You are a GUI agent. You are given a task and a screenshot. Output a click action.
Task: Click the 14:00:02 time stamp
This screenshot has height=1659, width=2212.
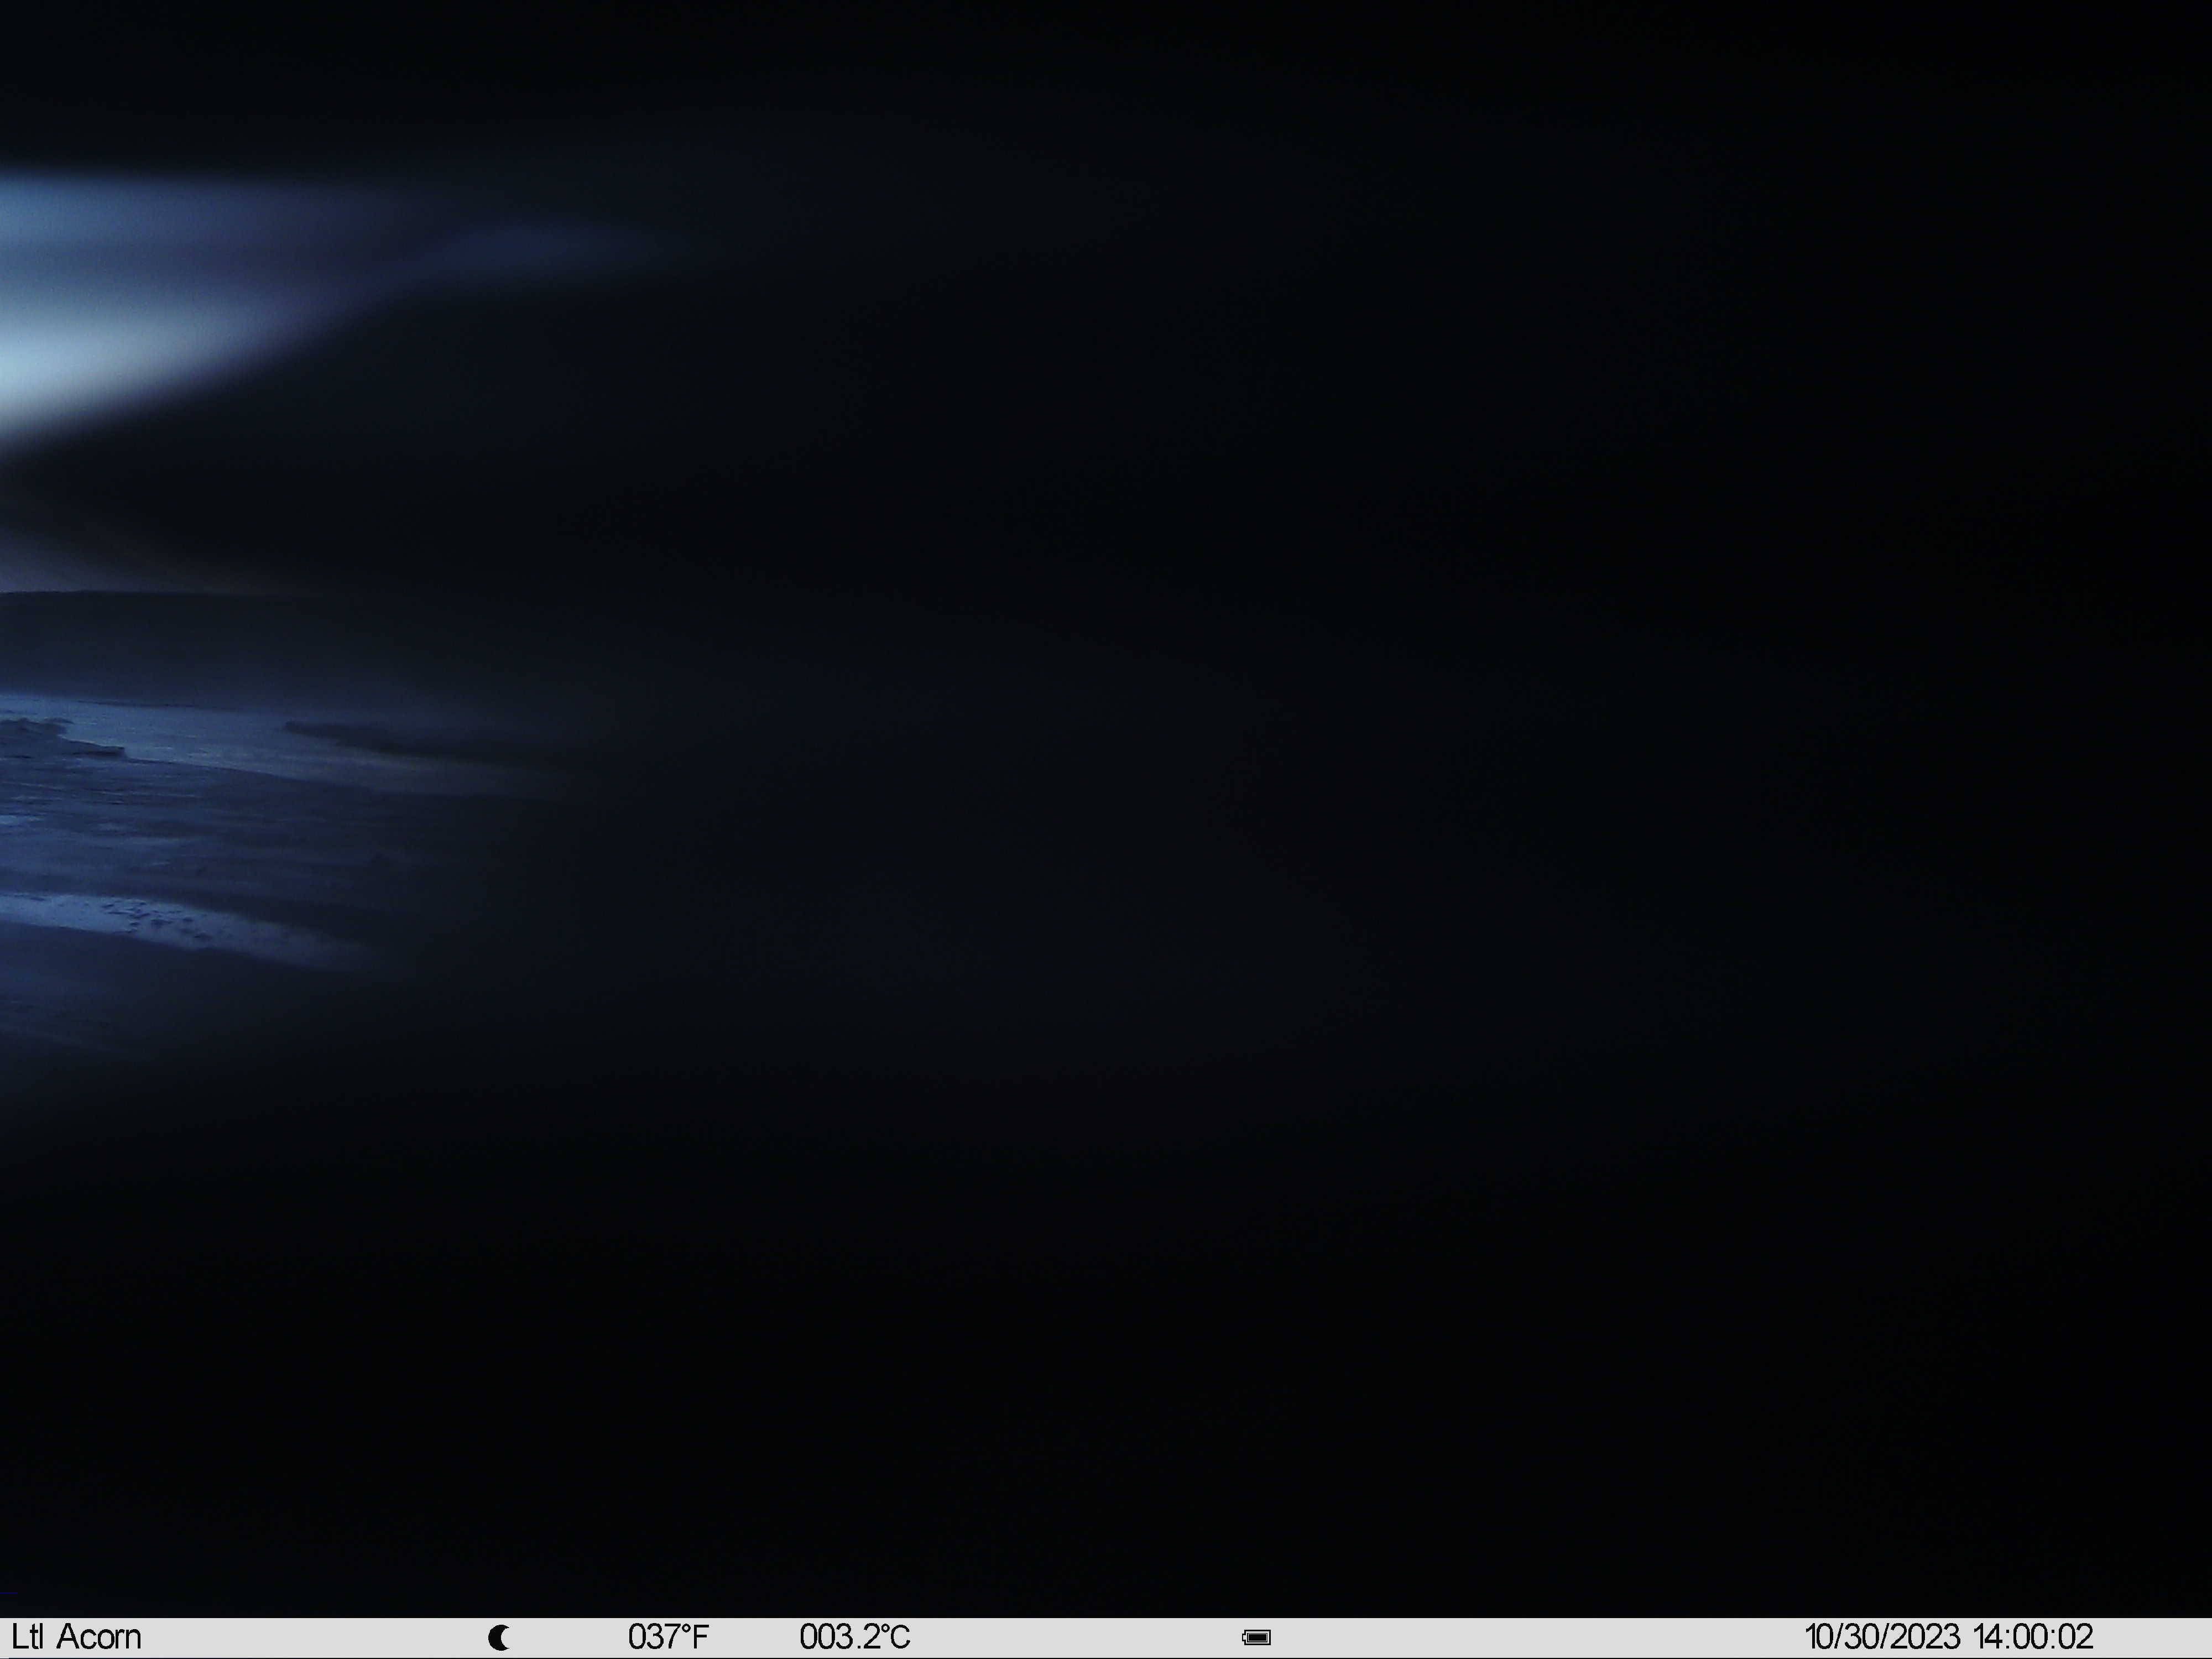click(2033, 1637)
